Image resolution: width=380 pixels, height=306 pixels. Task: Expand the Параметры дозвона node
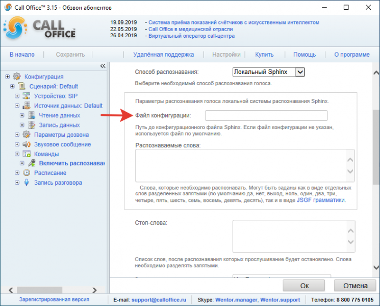(17, 135)
